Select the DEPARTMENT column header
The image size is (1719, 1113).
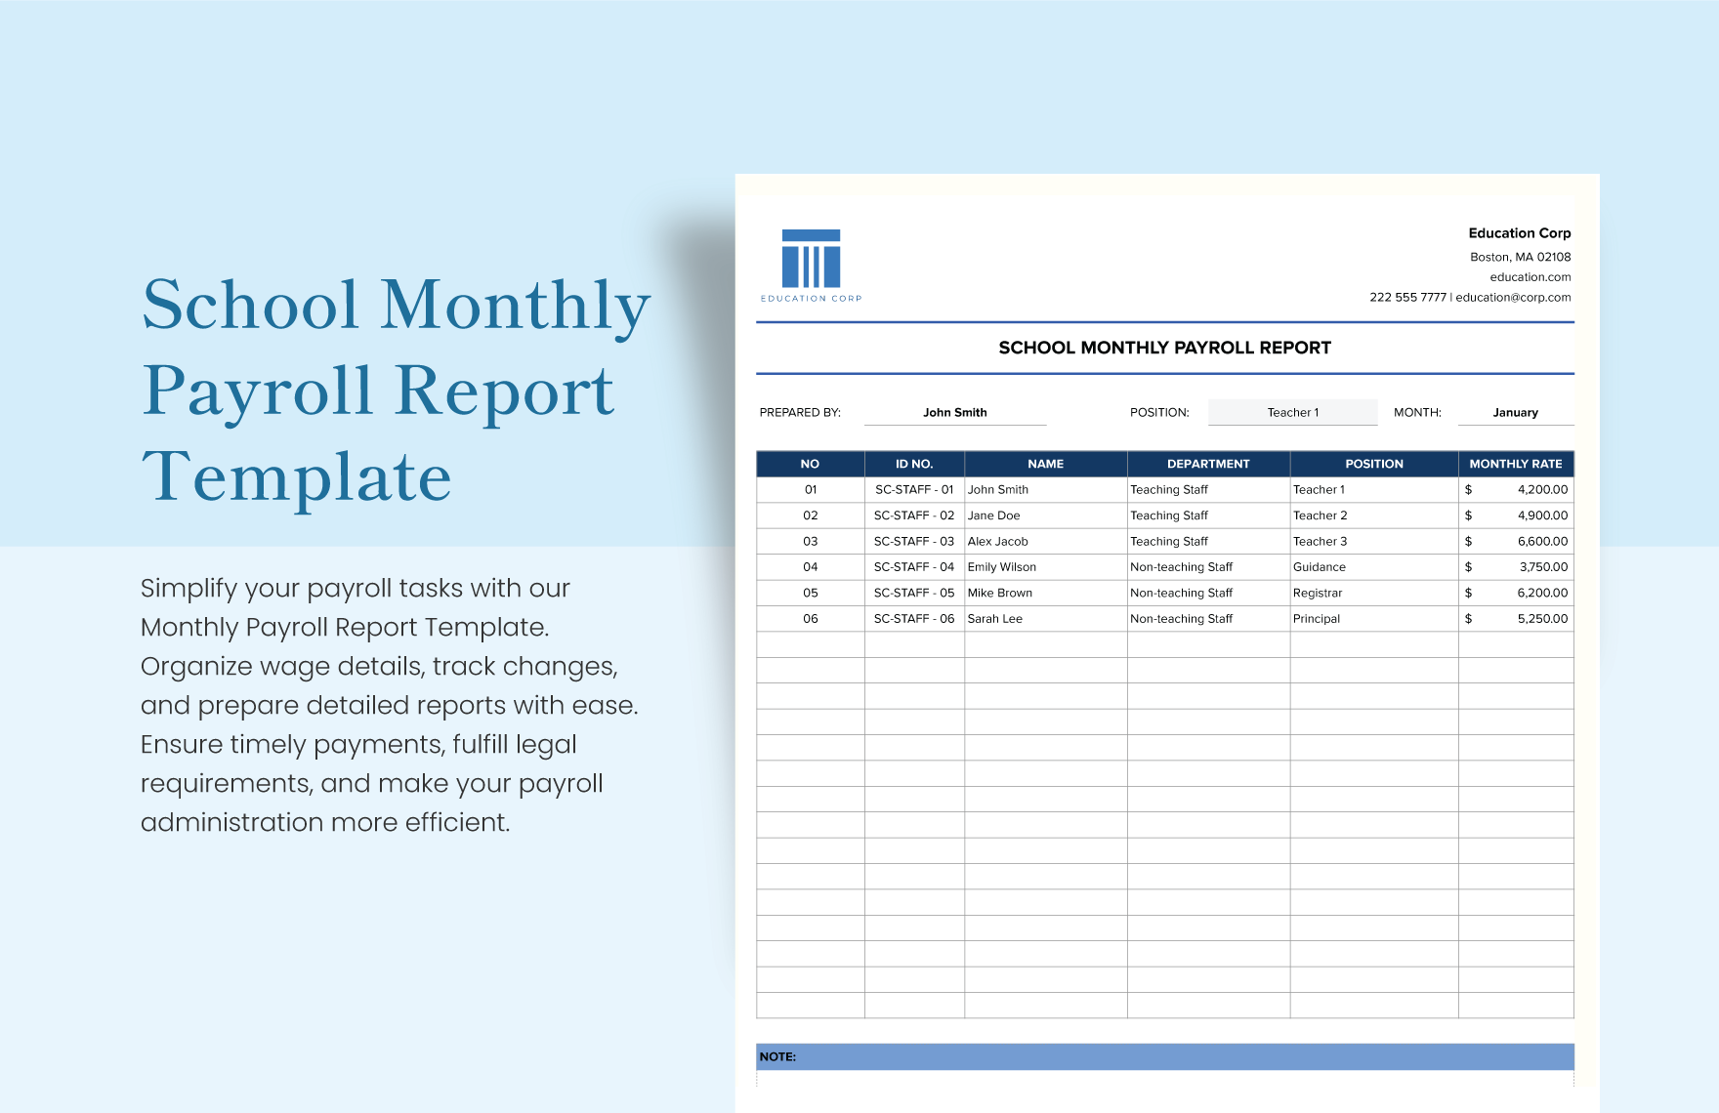[1208, 464]
